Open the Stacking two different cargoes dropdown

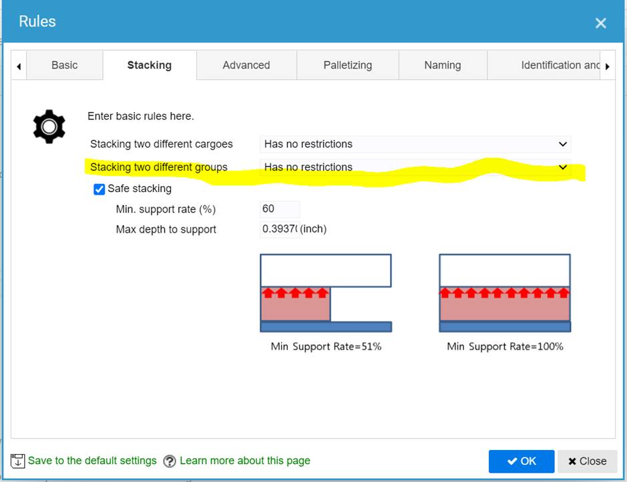pyautogui.click(x=415, y=144)
